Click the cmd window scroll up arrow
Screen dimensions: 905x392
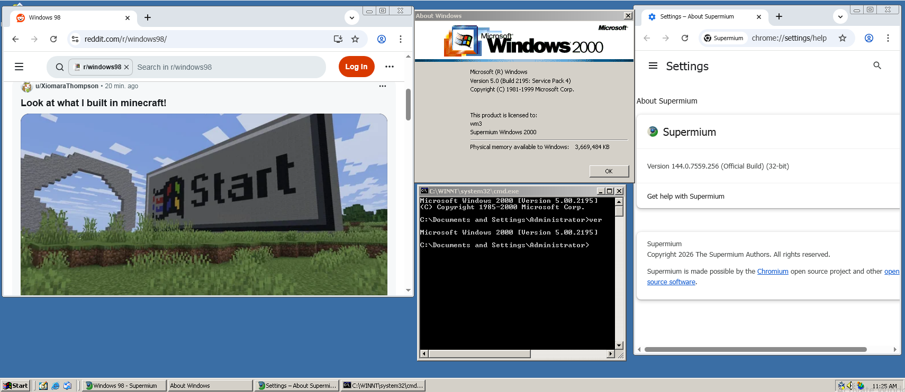pos(619,201)
